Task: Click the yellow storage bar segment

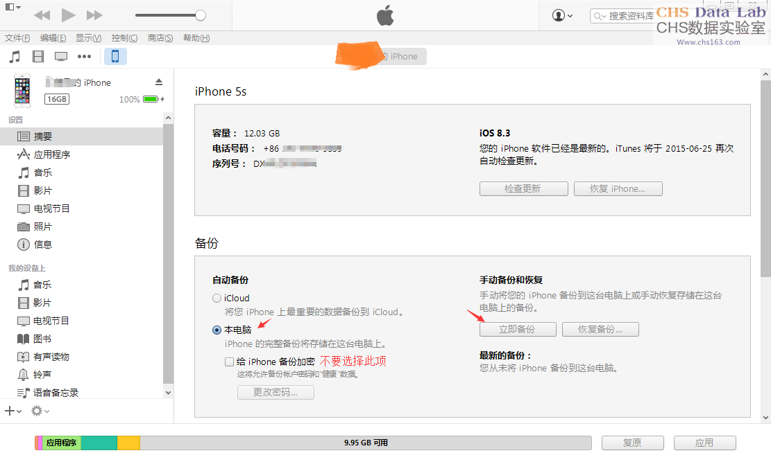Action: (x=128, y=443)
